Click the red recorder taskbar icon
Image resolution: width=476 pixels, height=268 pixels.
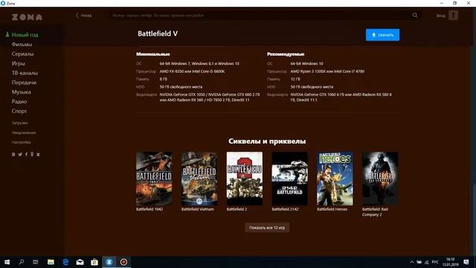[123, 262]
